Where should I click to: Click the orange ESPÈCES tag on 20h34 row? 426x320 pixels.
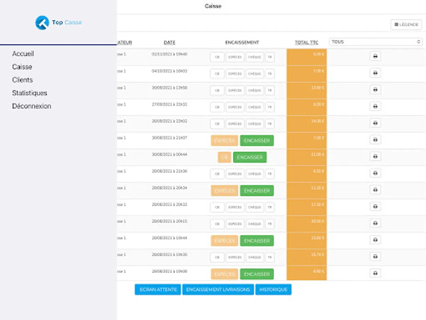click(224, 191)
